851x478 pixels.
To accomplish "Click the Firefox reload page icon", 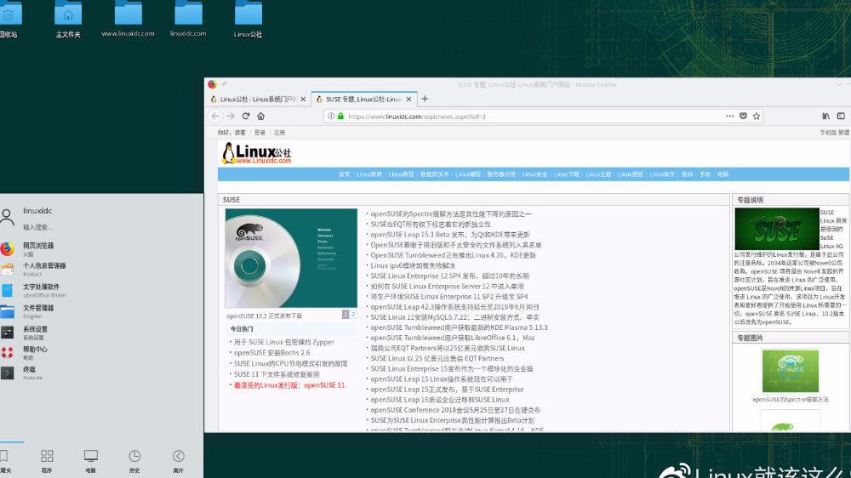I will 246,117.
